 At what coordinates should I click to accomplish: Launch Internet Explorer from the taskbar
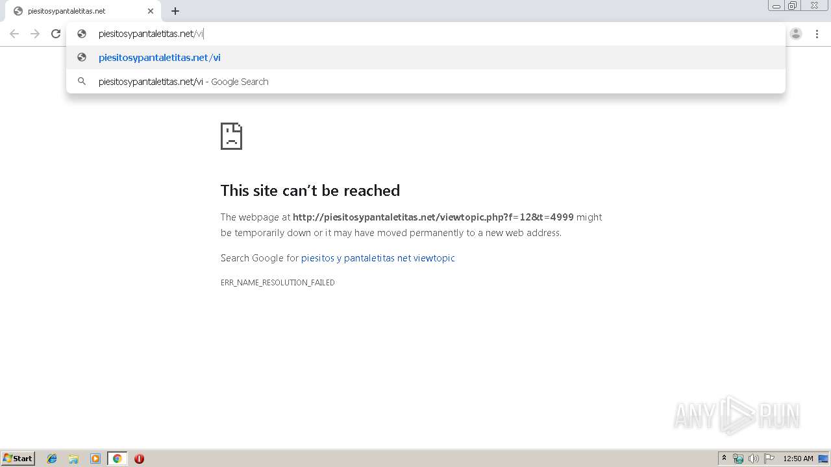click(52, 459)
